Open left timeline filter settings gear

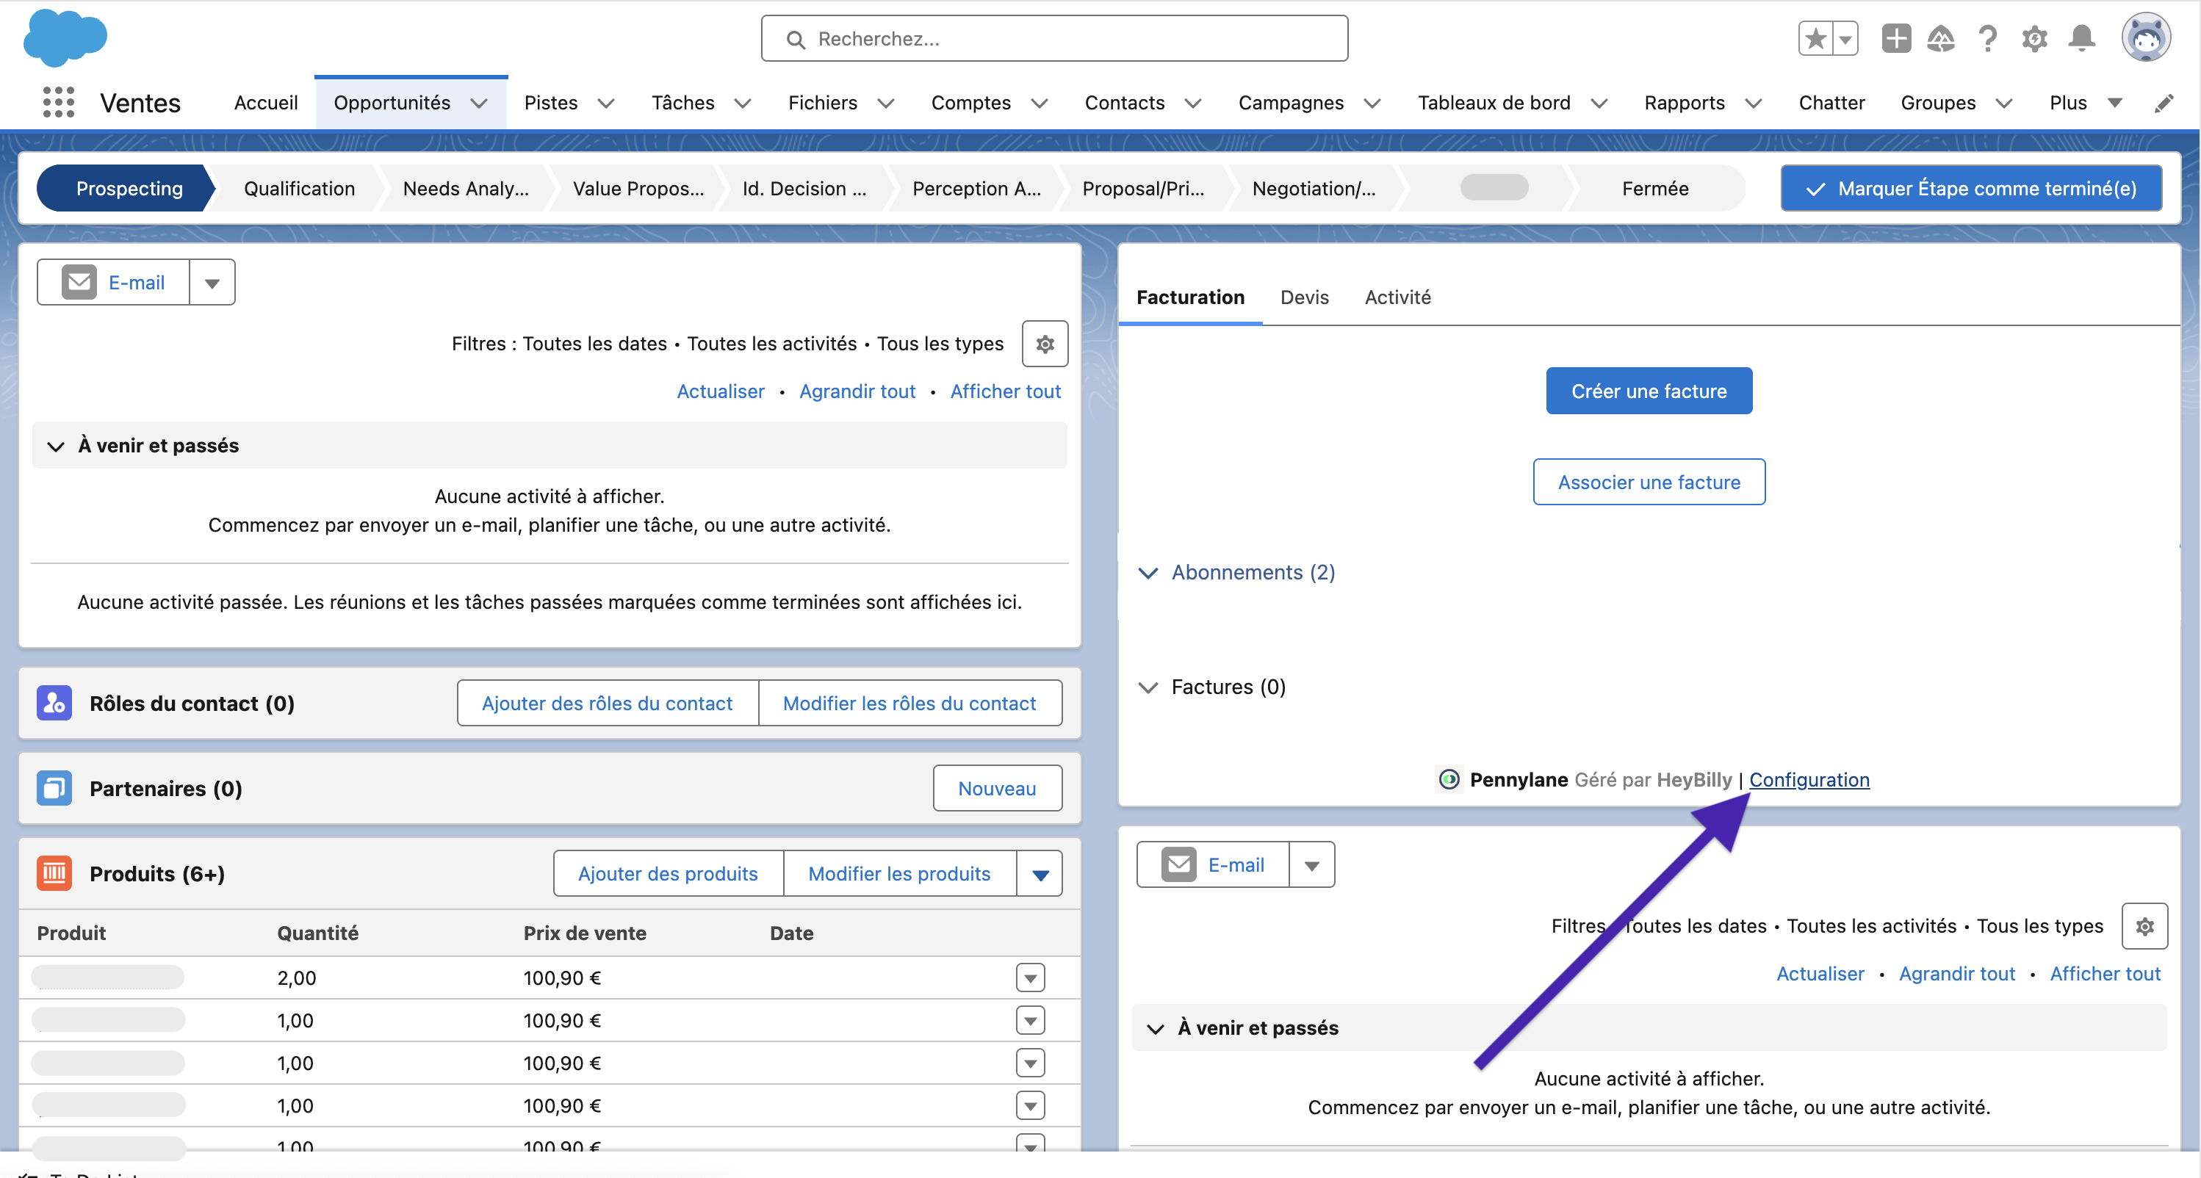coord(1044,344)
